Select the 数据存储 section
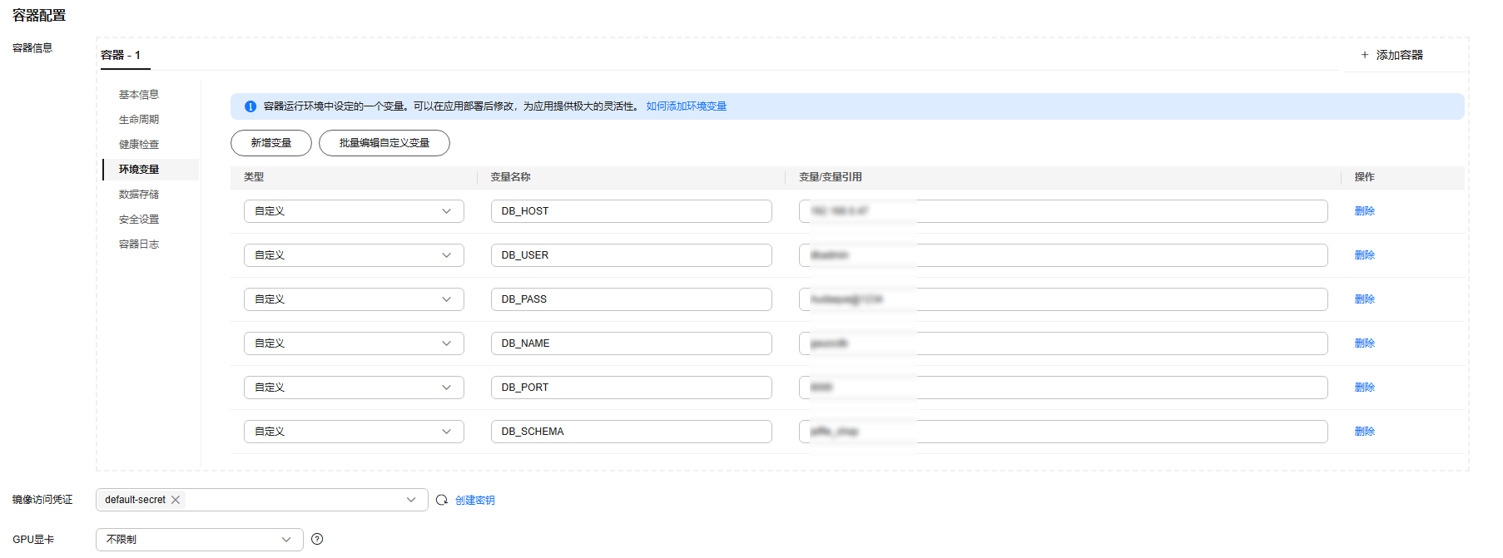Screen dimensions: 1503x558 [139, 195]
